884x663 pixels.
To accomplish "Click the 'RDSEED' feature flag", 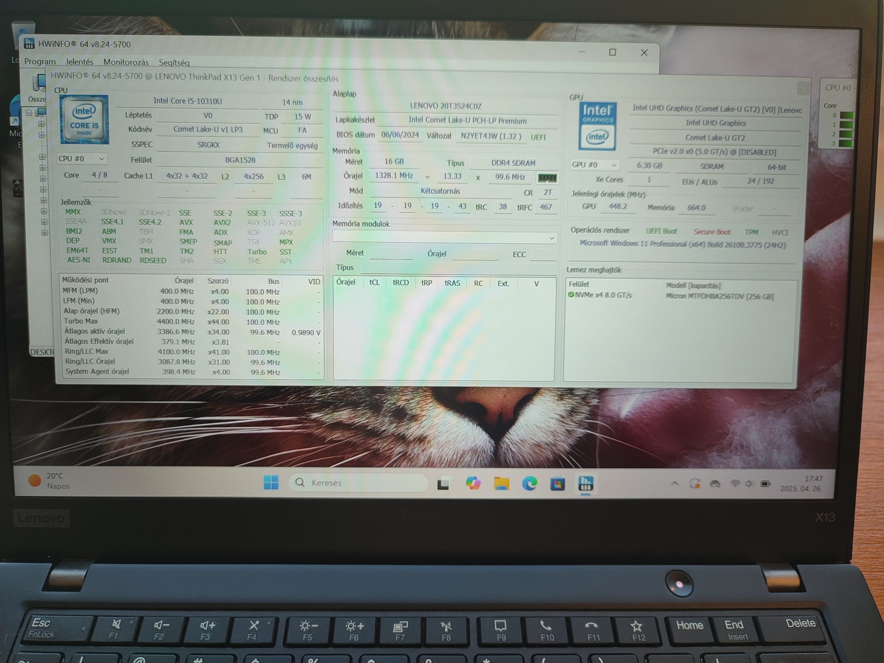I will tap(153, 261).
